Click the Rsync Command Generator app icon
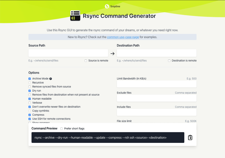 click(75, 16)
